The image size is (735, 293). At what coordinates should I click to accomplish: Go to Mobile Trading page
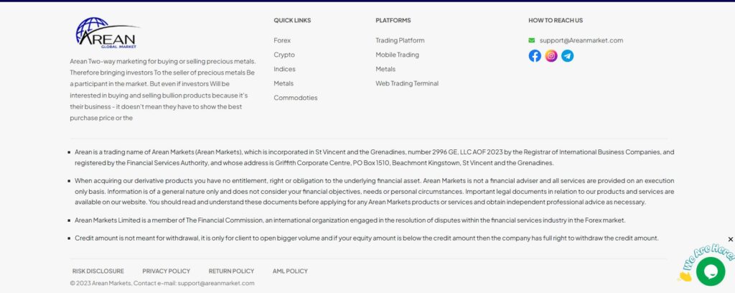(397, 55)
